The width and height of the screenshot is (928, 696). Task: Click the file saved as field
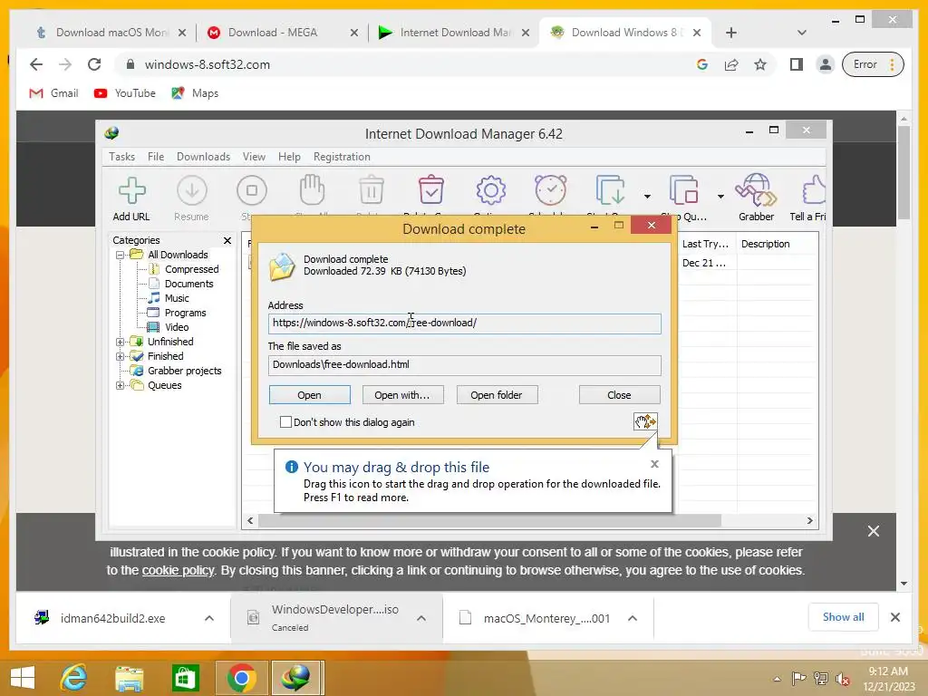pos(465,365)
